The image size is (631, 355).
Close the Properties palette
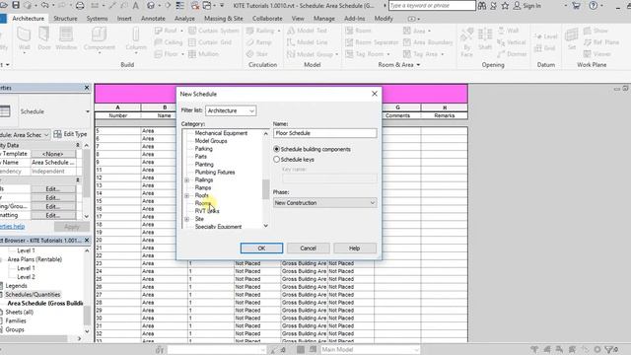(87, 88)
